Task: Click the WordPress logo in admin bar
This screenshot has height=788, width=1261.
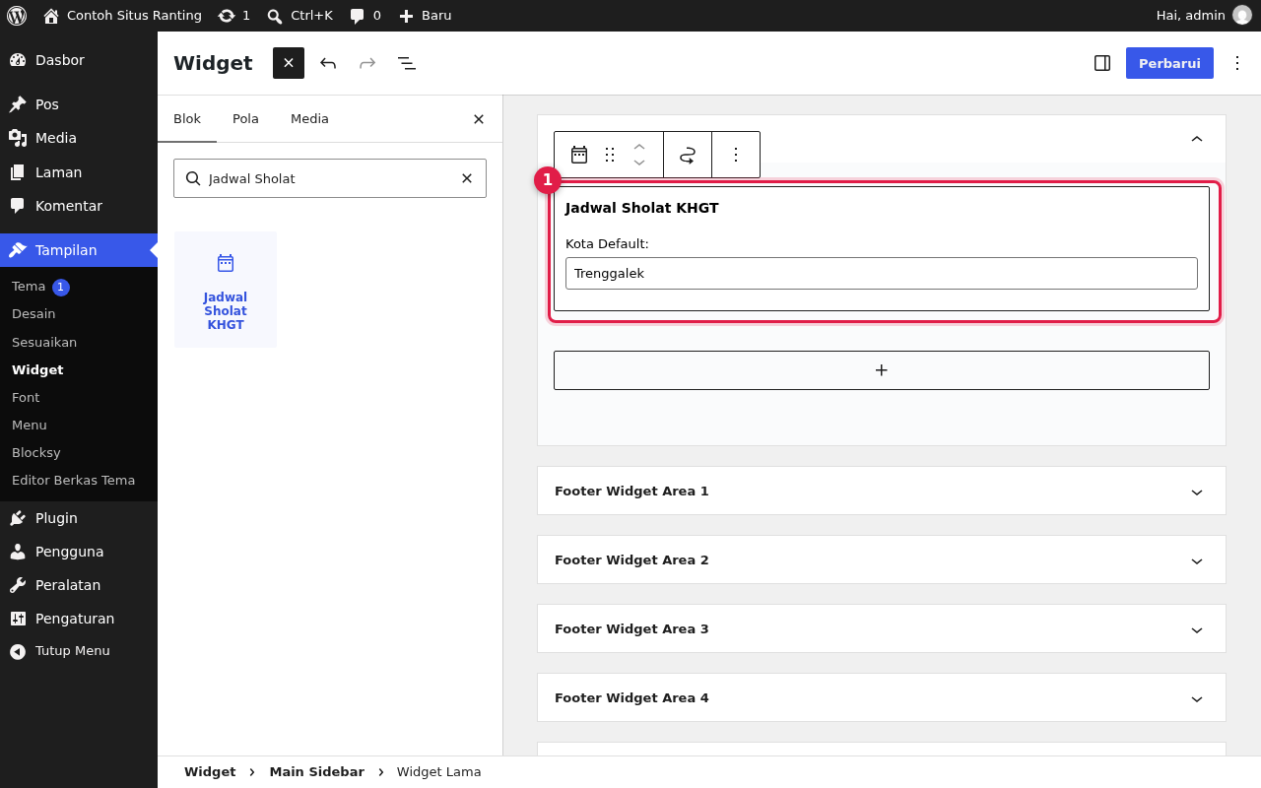Action: point(17,16)
